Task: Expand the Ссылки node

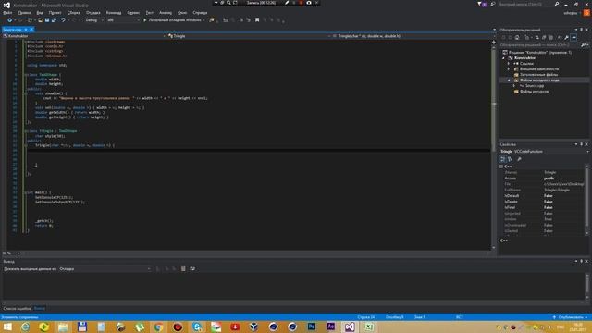Action: (x=509, y=64)
